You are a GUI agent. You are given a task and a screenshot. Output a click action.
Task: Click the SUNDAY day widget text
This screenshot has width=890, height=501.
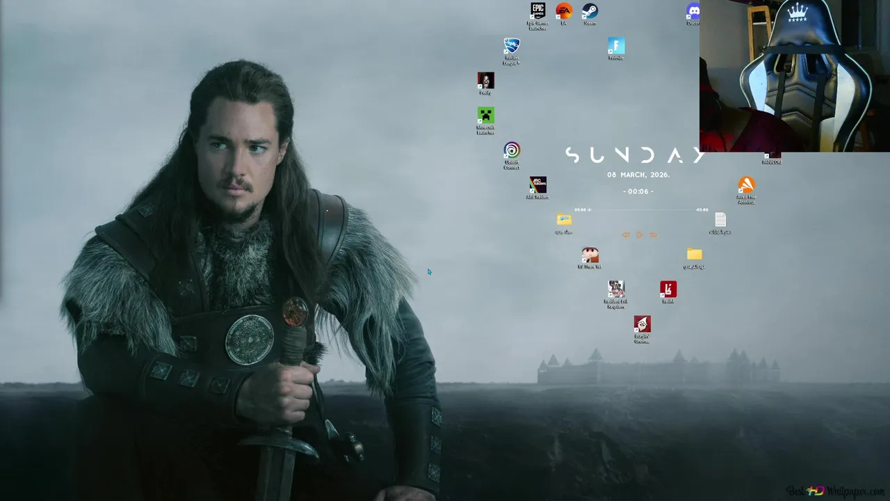pyautogui.click(x=634, y=155)
